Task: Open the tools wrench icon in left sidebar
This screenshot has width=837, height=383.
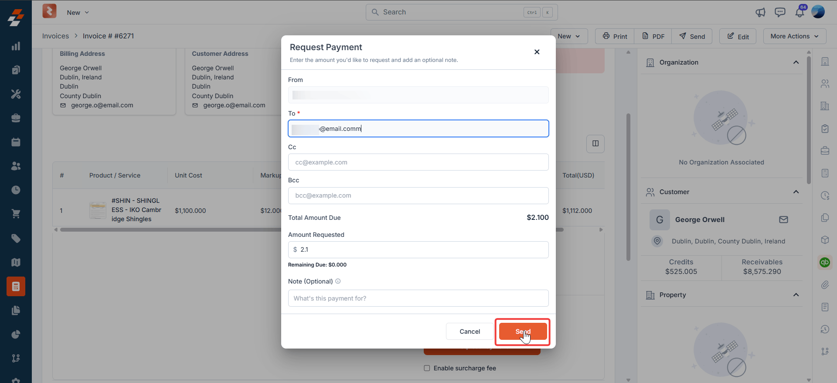Action: 16,94
